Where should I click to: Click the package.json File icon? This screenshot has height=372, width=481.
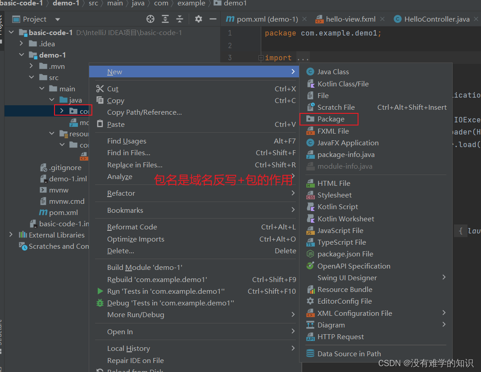tap(310, 254)
